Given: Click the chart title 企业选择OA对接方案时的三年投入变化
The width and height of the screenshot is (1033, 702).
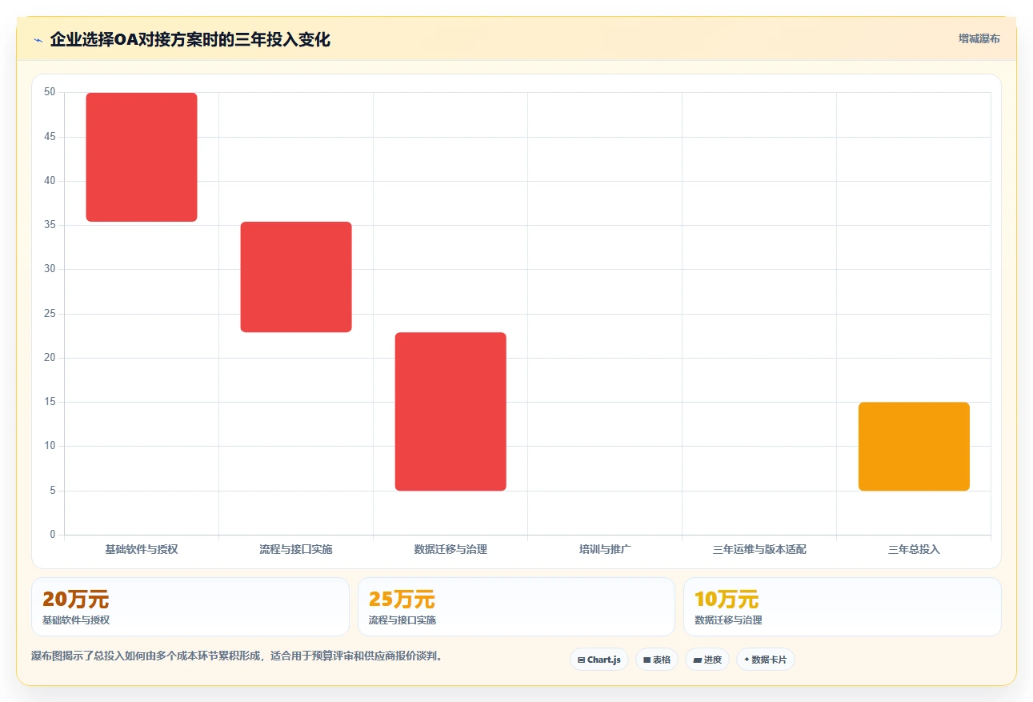Looking at the screenshot, I should click(190, 39).
